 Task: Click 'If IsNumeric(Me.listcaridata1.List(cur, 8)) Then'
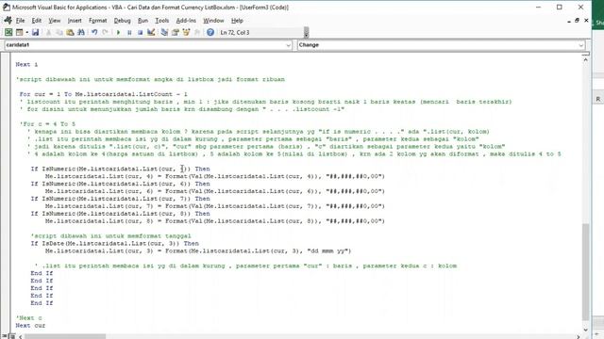click(x=120, y=214)
